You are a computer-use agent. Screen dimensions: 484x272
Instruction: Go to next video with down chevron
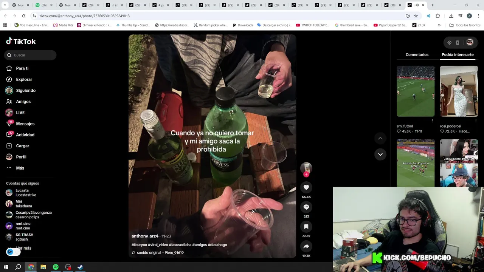click(x=380, y=154)
